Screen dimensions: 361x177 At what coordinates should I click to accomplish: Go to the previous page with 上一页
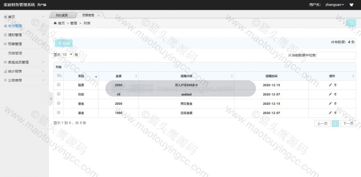pyautogui.click(x=322, y=124)
